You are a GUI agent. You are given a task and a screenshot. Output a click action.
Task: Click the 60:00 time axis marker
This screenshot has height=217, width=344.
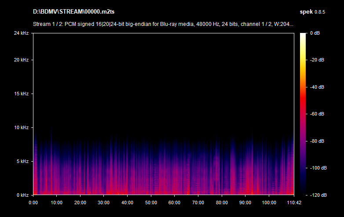(175, 203)
